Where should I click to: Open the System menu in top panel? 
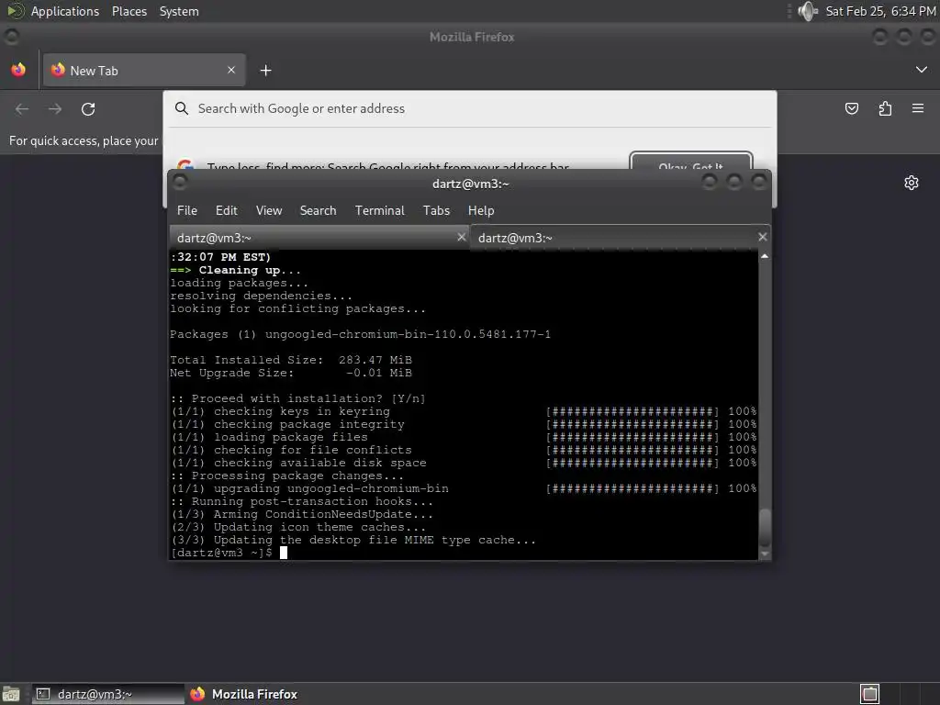point(179,11)
